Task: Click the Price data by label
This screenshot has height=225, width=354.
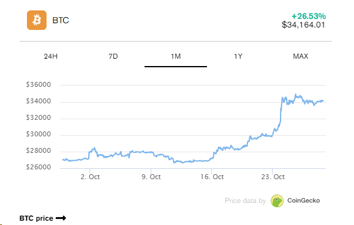Action: (245, 201)
